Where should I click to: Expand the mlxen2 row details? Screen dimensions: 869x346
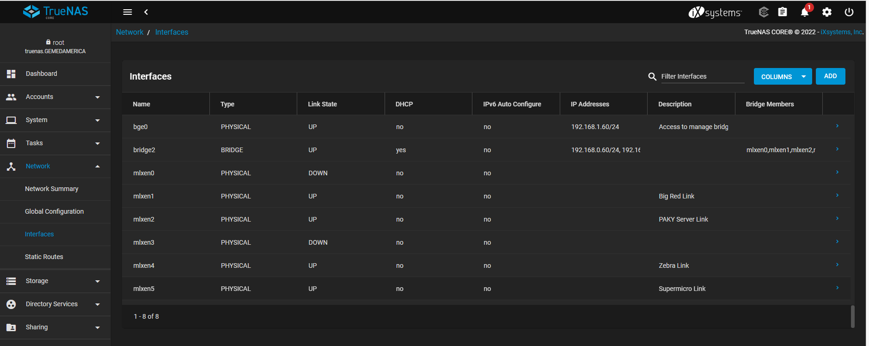[837, 218]
